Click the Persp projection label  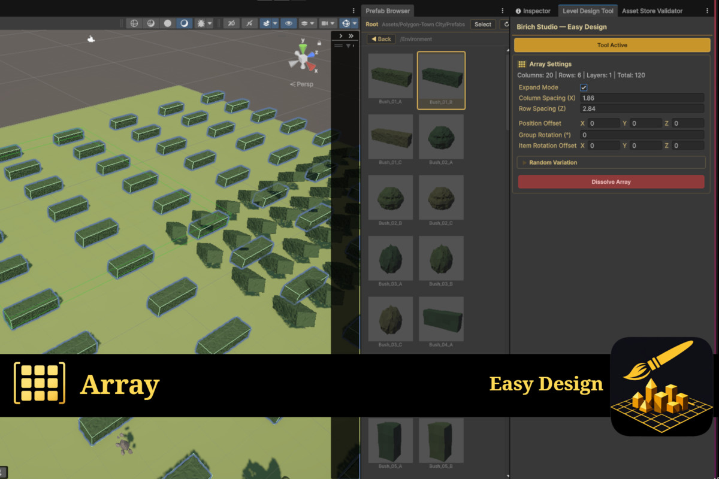[302, 84]
